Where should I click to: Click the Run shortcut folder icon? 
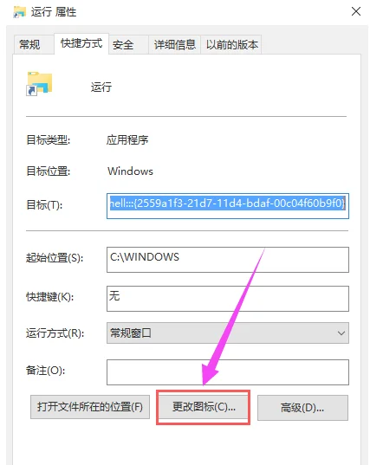[40, 84]
